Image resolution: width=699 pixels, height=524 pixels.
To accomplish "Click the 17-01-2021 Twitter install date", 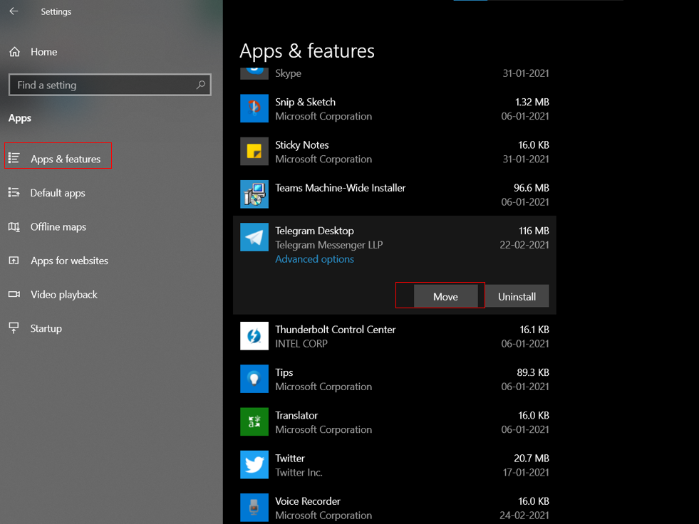I will coord(526,472).
